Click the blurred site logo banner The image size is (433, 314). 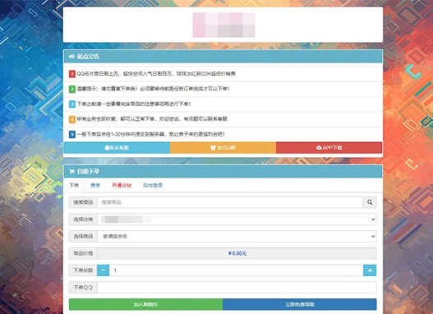tap(223, 25)
